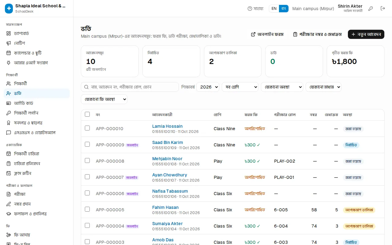Mark the APP-000007 row checkbox
Viewport: 392px width, 245px height.
point(87,177)
